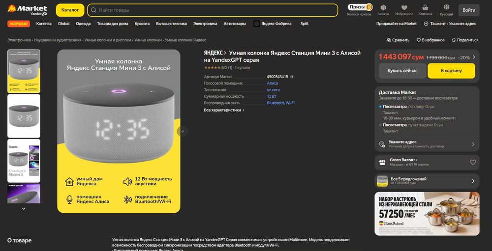Open the 12 Вт power link

pos(272,96)
